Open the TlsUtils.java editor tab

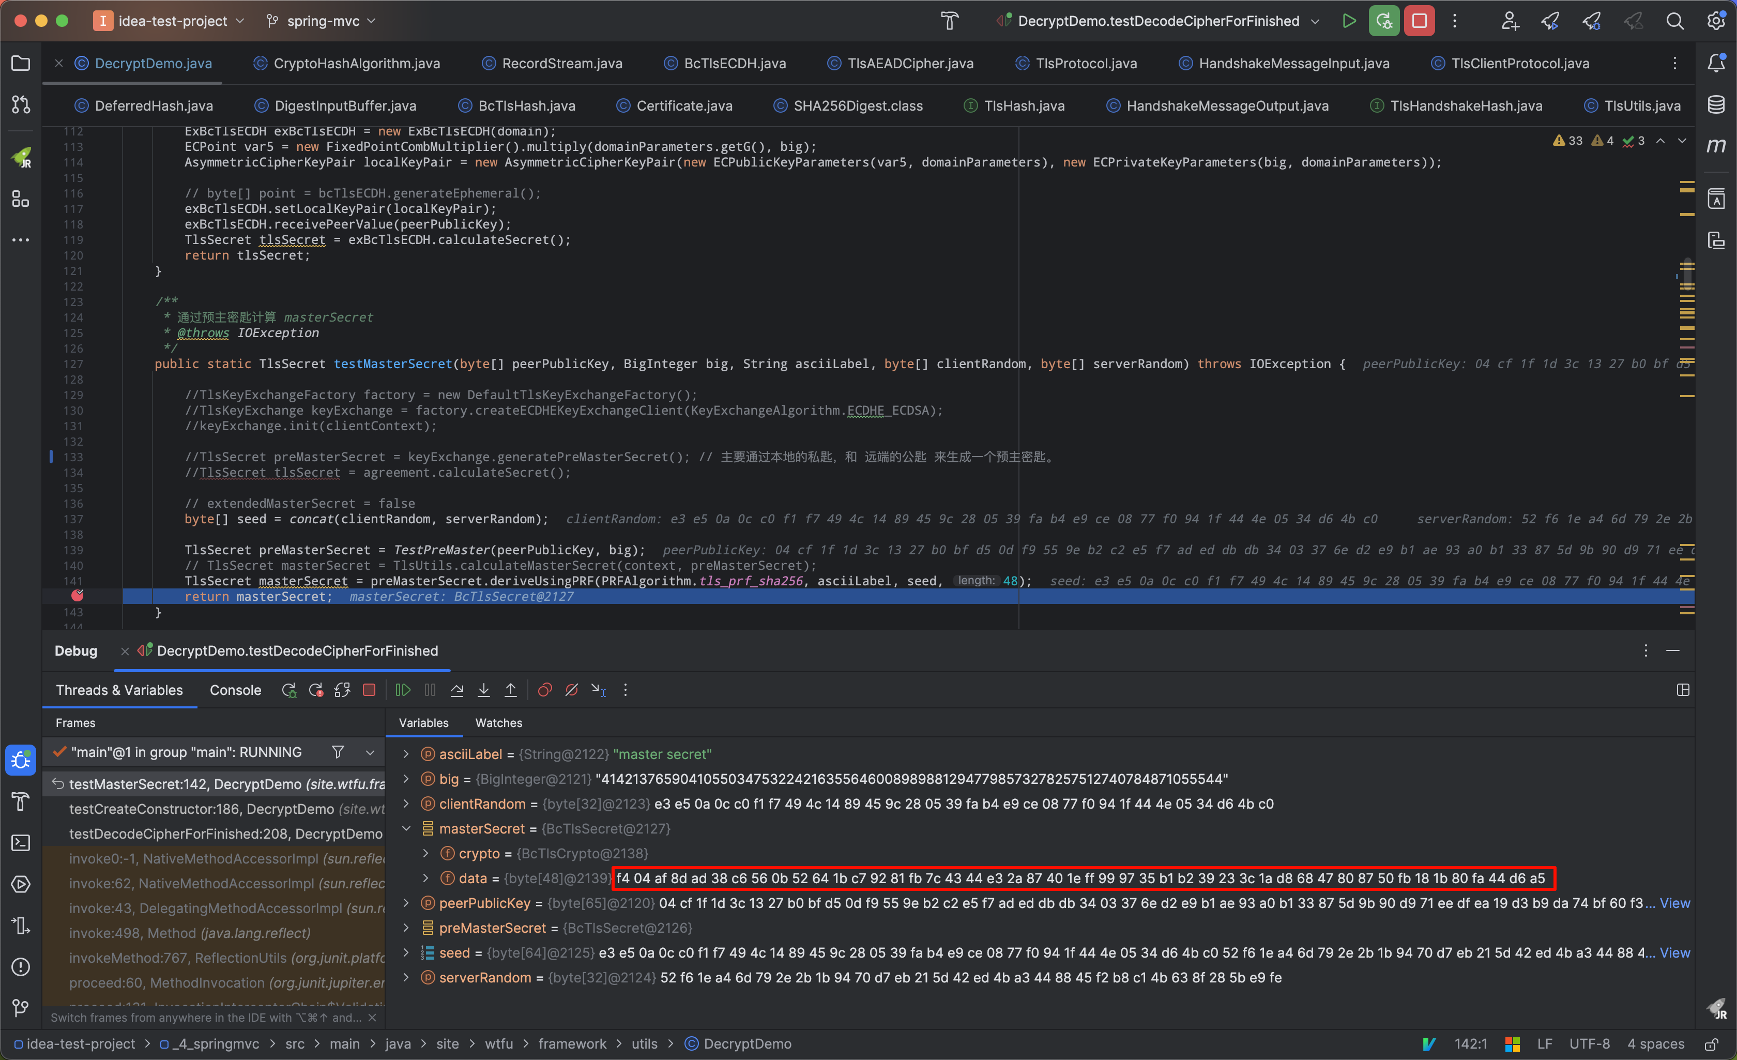point(1641,106)
